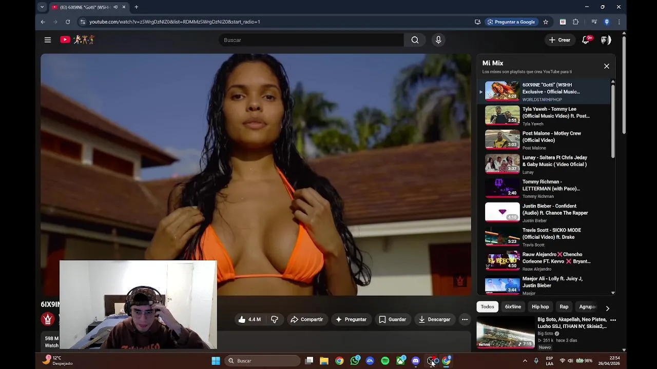Reload the YouTube page

pyautogui.click(x=68, y=22)
